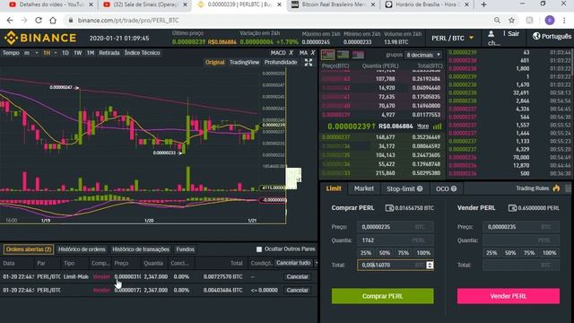The height and width of the screenshot is (323, 574).
Task: Close the YouTube Detalhes do vídeo tab
Action: (x=91, y=4)
